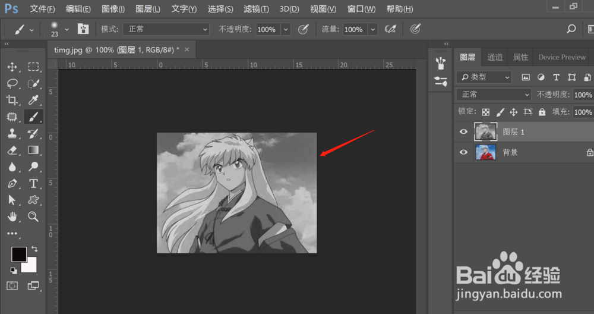Expand the collapsed panel dock arrows
The image size is (594, 314).
(446, 44)
